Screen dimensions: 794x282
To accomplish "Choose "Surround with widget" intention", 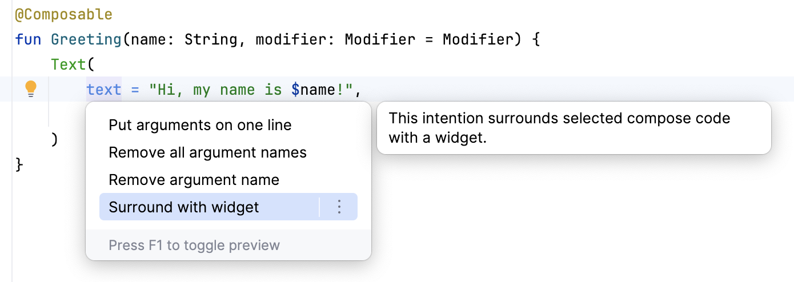I will pos(184,207).
